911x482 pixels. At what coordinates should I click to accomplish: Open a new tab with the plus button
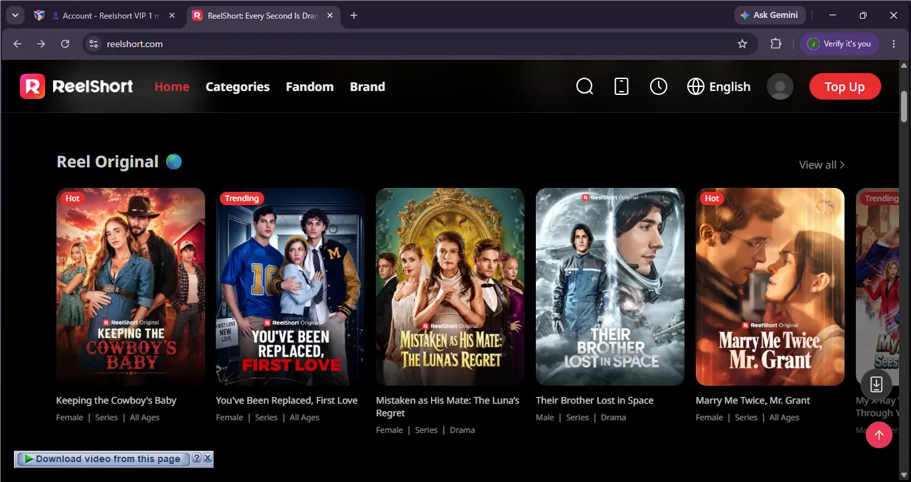tap(354, 15)
